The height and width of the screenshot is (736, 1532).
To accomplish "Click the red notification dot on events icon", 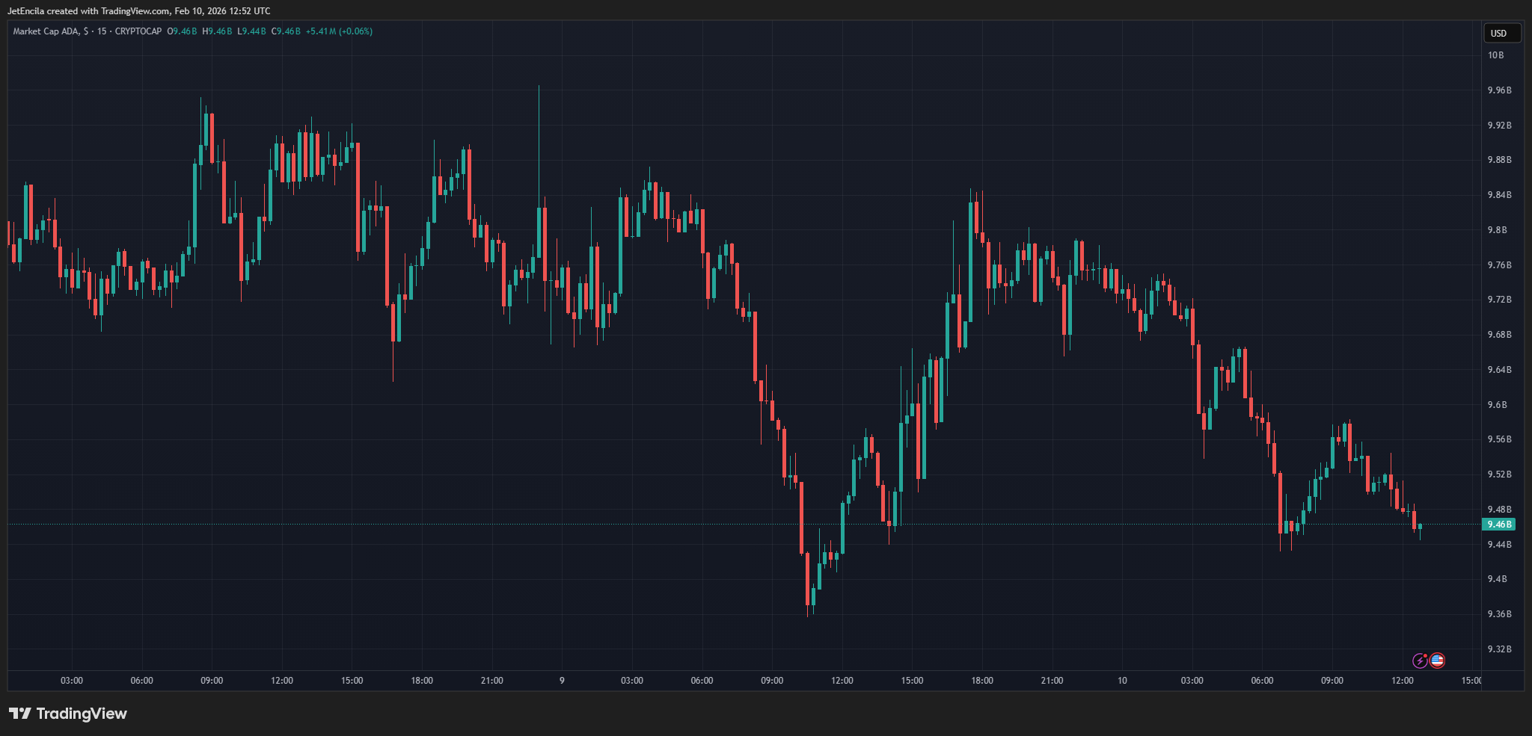I will pos(1426,655).
